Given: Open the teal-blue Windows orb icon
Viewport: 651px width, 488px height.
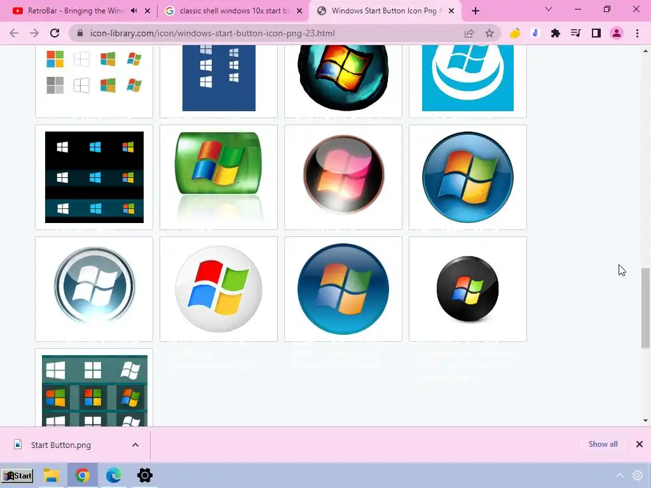Looking at the screenshot, I should (343, 289).
